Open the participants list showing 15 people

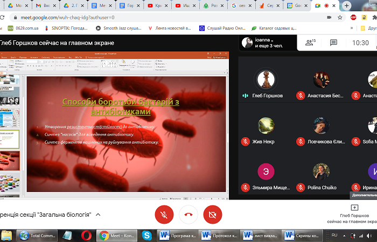coord(309,42)
